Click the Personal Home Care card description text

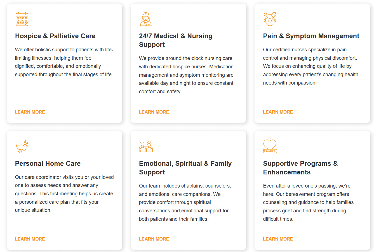64,194
